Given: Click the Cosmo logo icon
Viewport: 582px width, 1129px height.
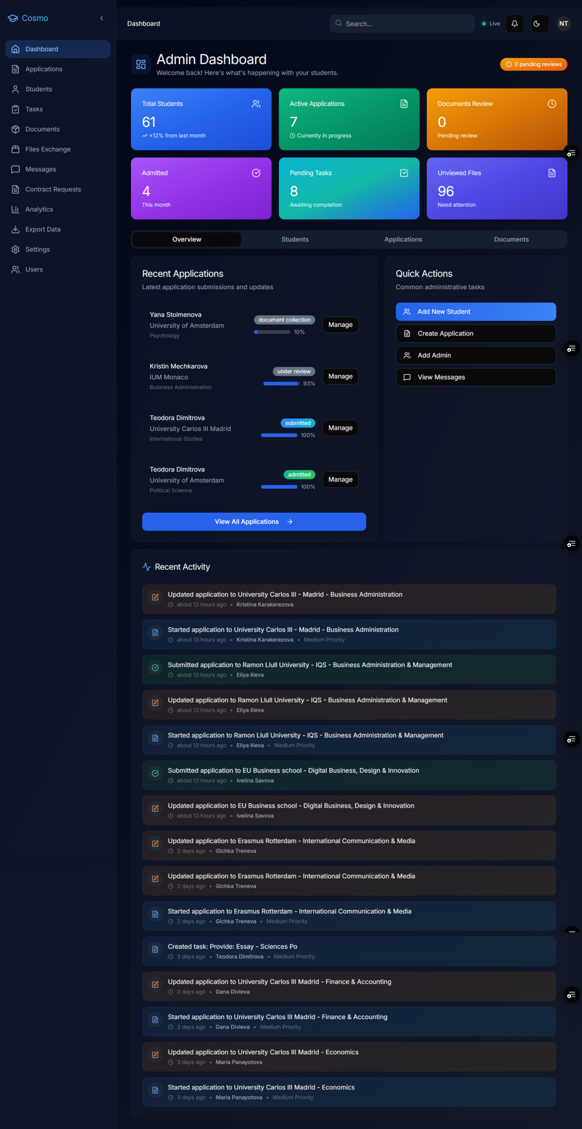Looking at the screenshot, I should (x=13, y=19).
